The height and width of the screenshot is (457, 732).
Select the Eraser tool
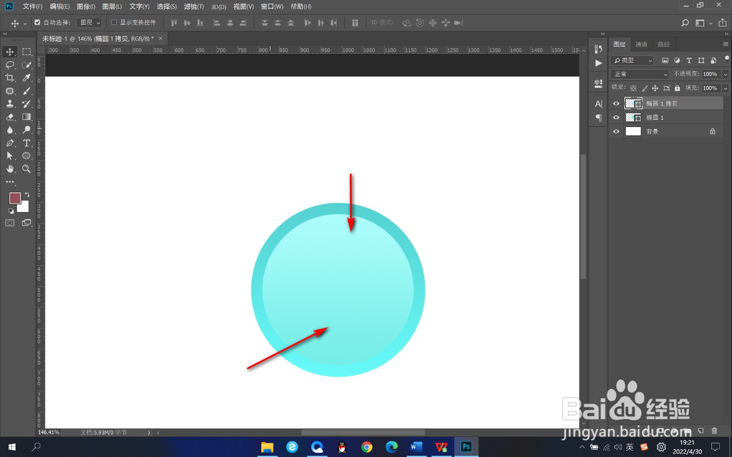click(10, 117)
